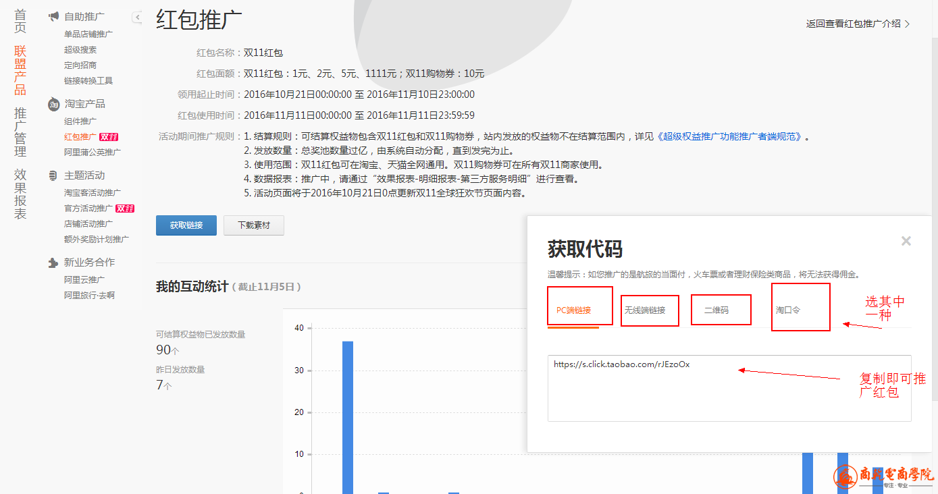The height and width of the screenshot is (494, 938).
Task: Open 超级搜索 in the sidebar
Action: 80,49
